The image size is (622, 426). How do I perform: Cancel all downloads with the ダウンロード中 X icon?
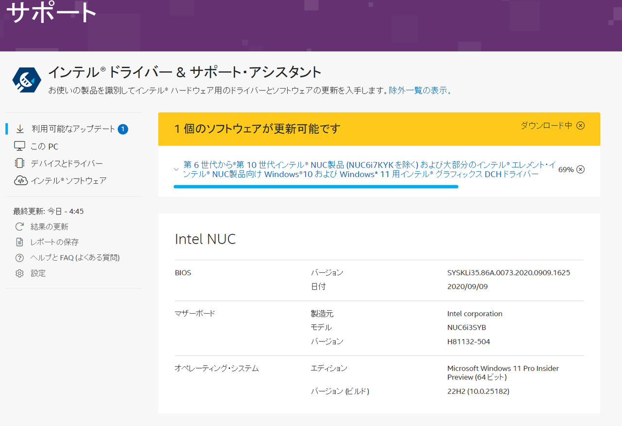pos(580,125)
